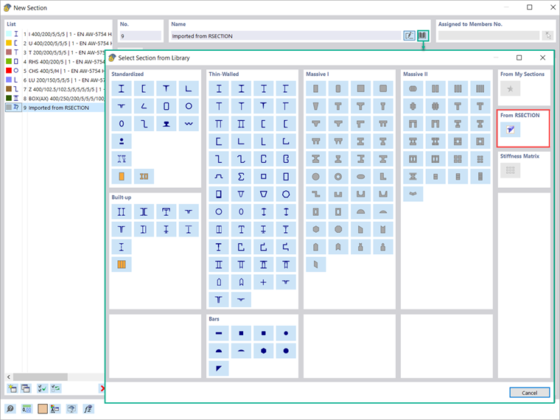The height and width of the screenshot is (420, 560).
Task: Click the Name field Imported from RSECTION
Action: [286, 35]
